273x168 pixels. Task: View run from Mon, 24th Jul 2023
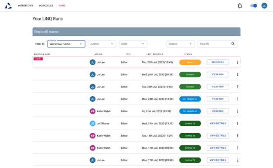[x=218, y=99]
